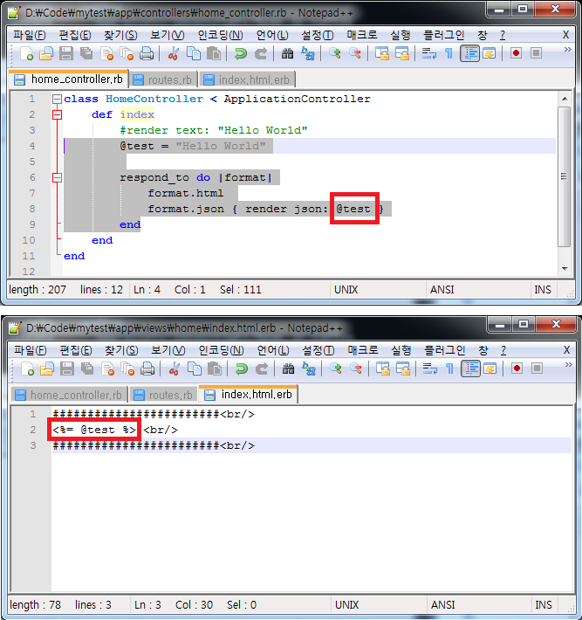This screenshot has width=582, height=620.
Task: Collapse respond_to block fold on line 6
Action: click(58, 177)
